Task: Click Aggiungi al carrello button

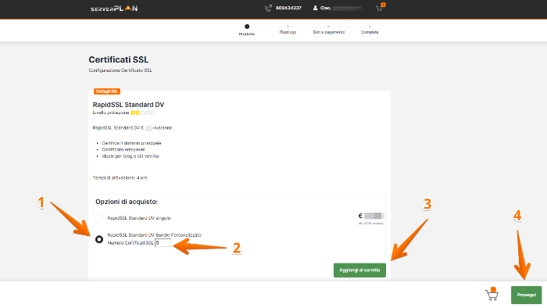Action: click(x=359, y=270)
